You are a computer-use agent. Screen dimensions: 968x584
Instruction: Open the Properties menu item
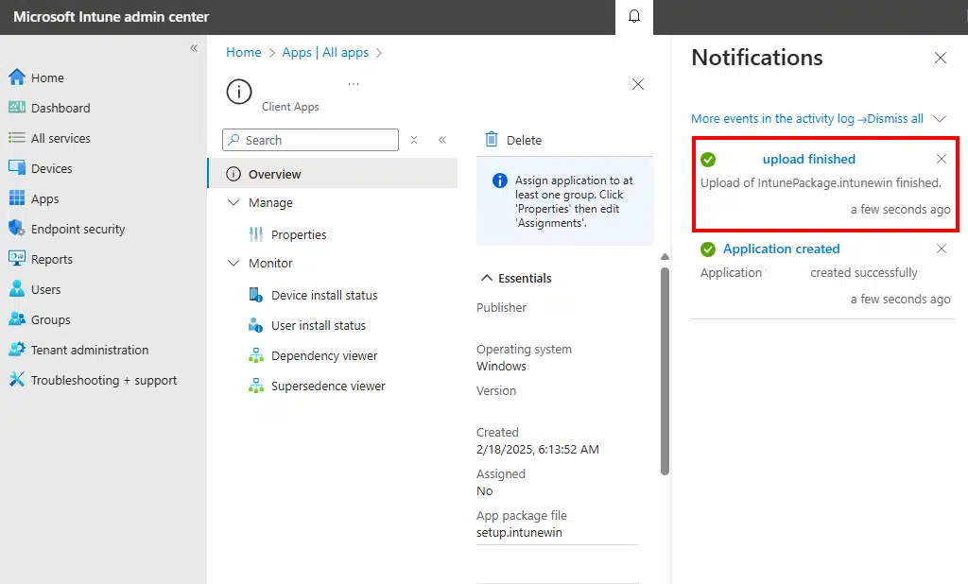tap(299, 234)
